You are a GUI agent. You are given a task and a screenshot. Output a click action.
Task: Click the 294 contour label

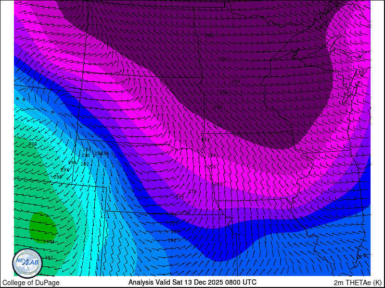pos(72,163)
